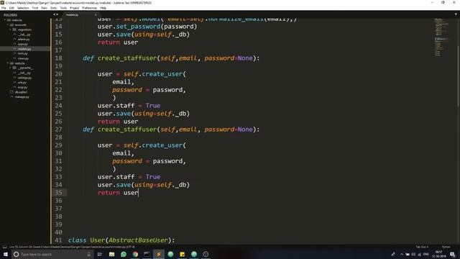The width and height of the screenshot is (460, 259).
Task: Click class User(AbstractBaseUser) on line 41
Action: [x=121, y=240]
